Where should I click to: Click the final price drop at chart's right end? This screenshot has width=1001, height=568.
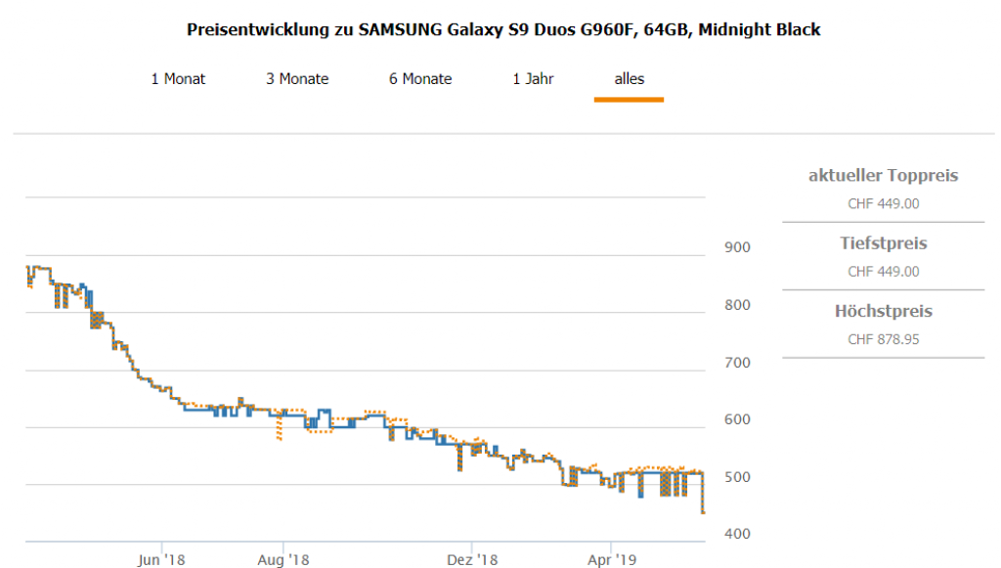704,499
